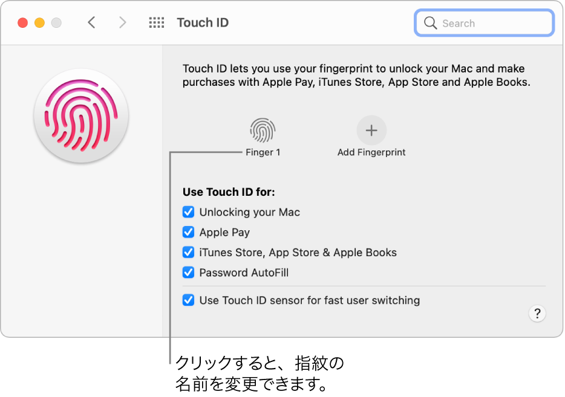Disable Password AutoFill checkbox

click(188, 273)
